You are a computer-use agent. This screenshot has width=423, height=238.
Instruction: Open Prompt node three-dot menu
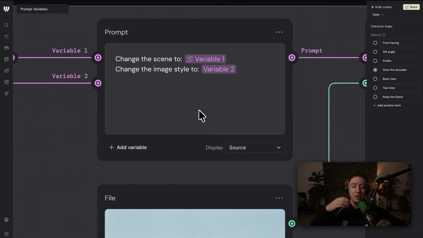point(279,32)
